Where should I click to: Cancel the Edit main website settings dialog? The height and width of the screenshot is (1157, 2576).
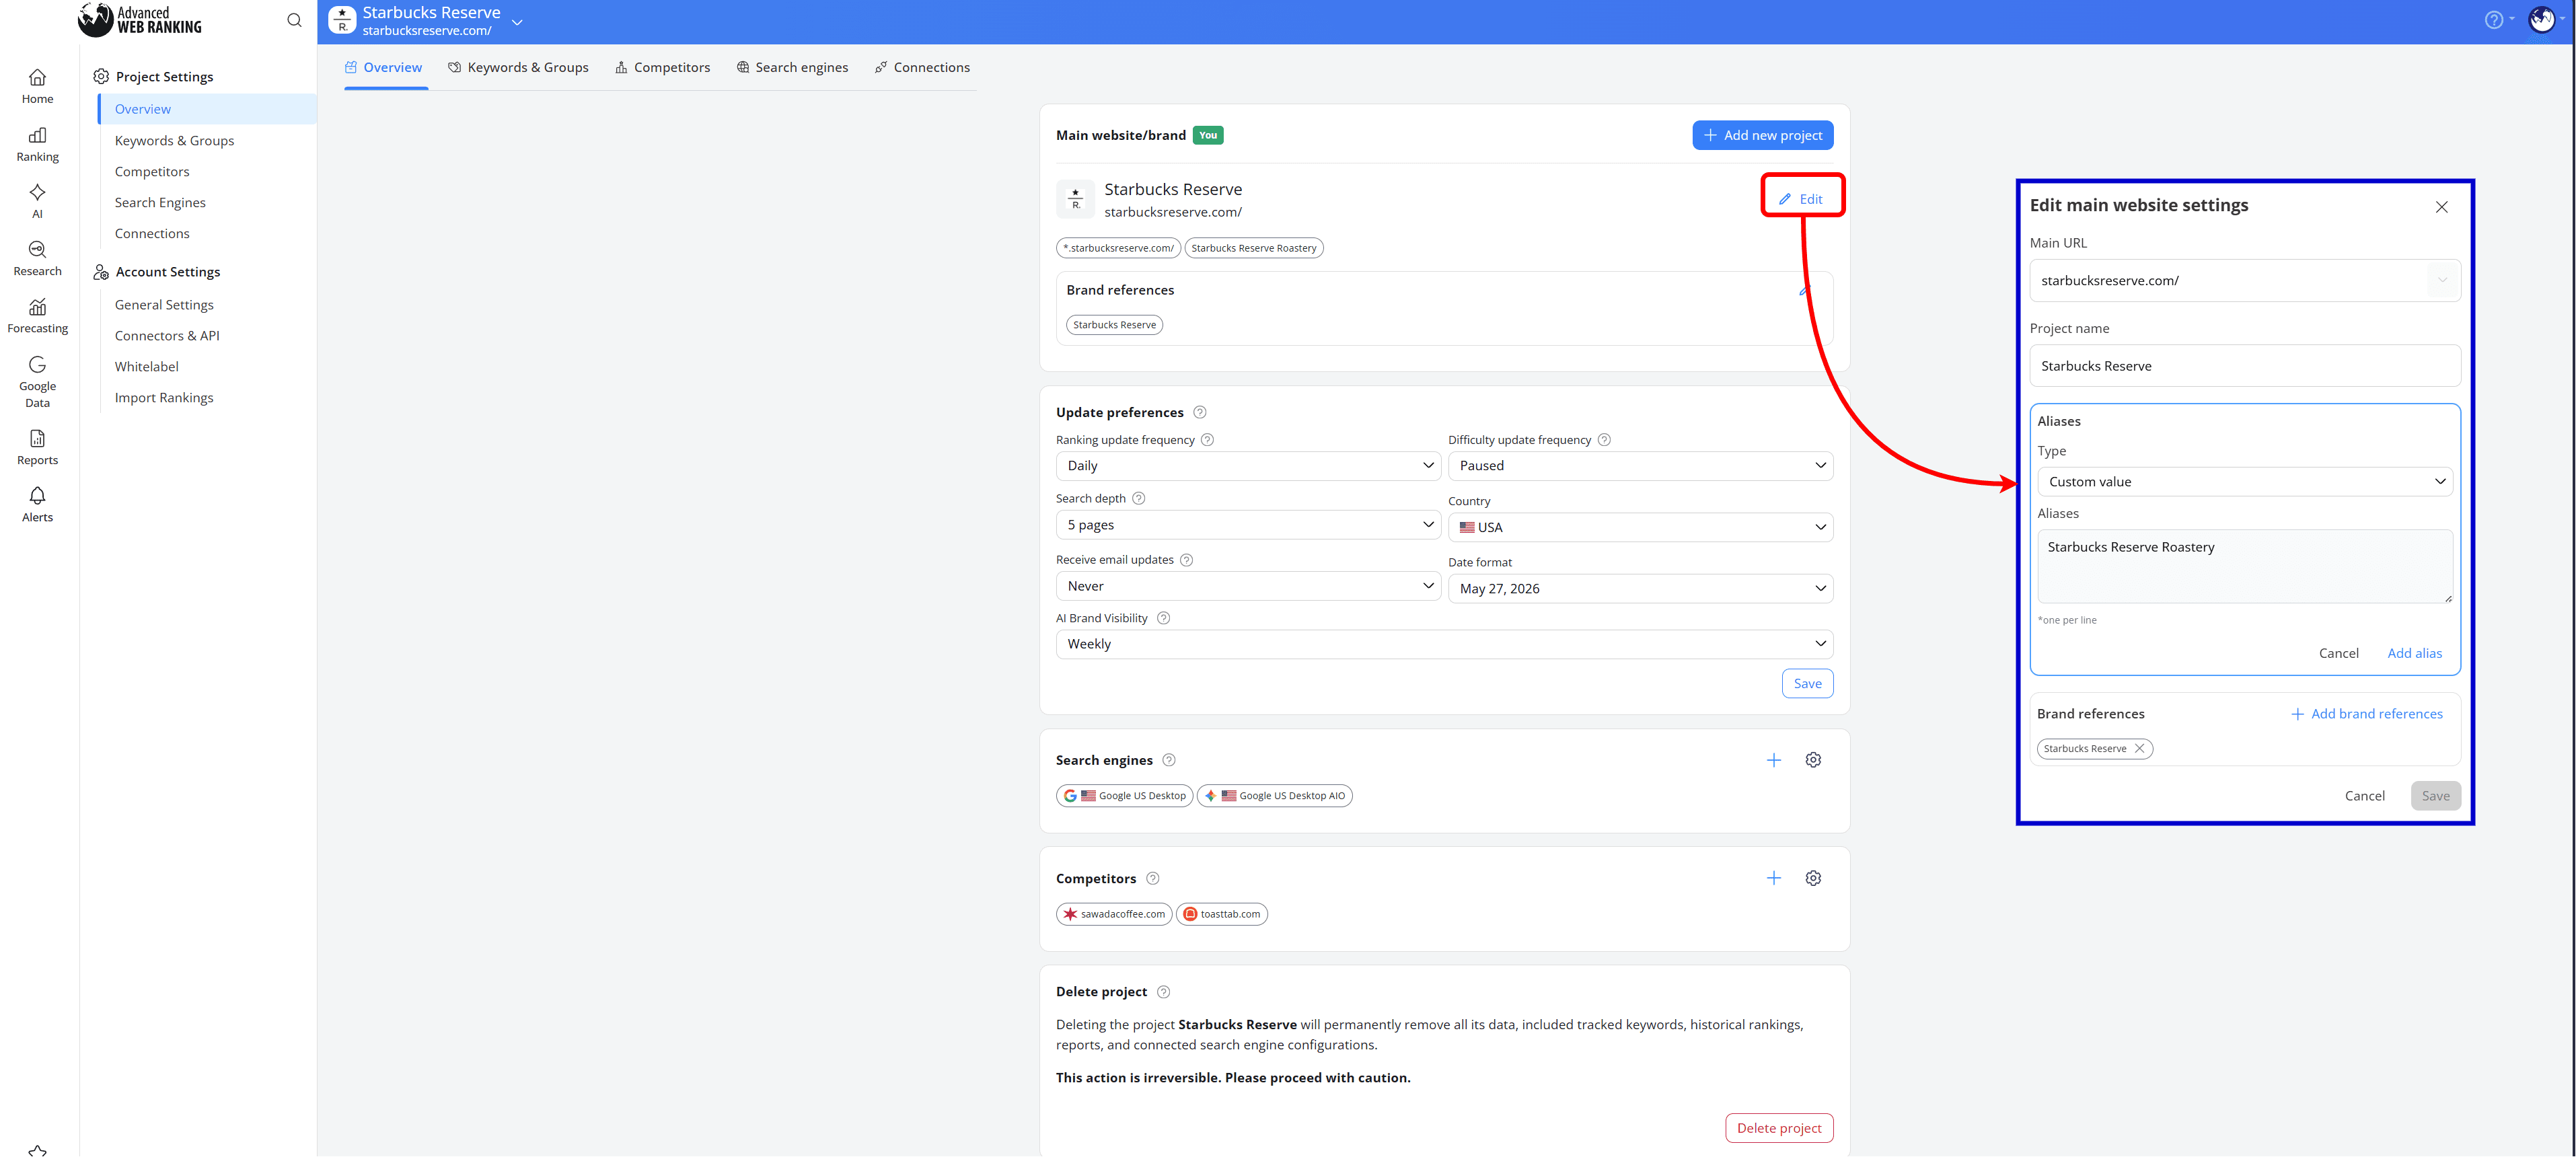click(x=2364, y=796)
